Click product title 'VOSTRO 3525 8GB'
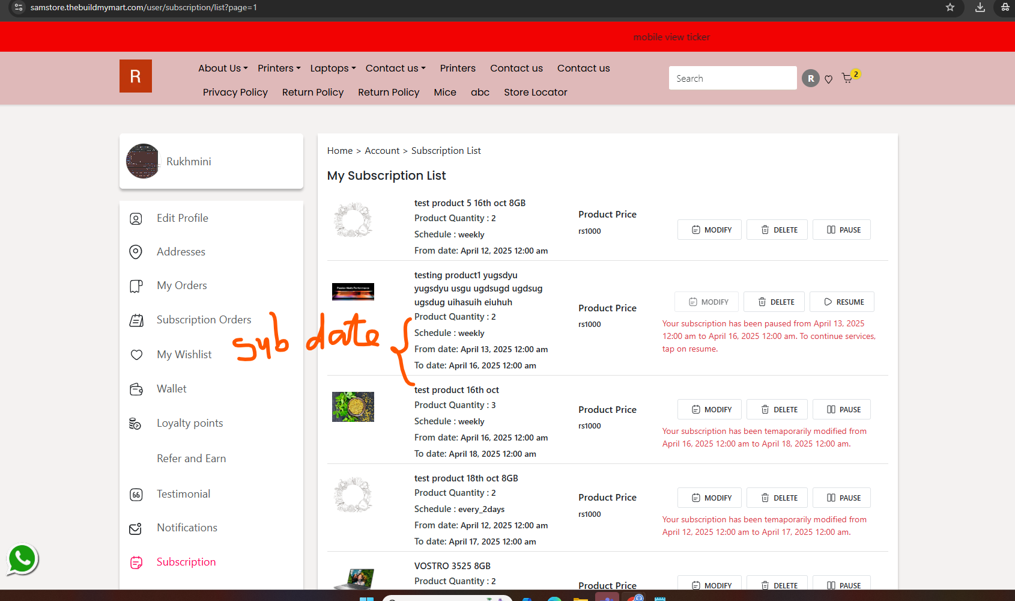Image resolution: width=1015 pixels, height=601 pixels. coord(452,566)
